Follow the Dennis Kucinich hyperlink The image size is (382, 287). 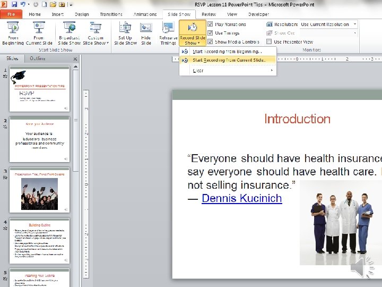(x=241, y=199)
